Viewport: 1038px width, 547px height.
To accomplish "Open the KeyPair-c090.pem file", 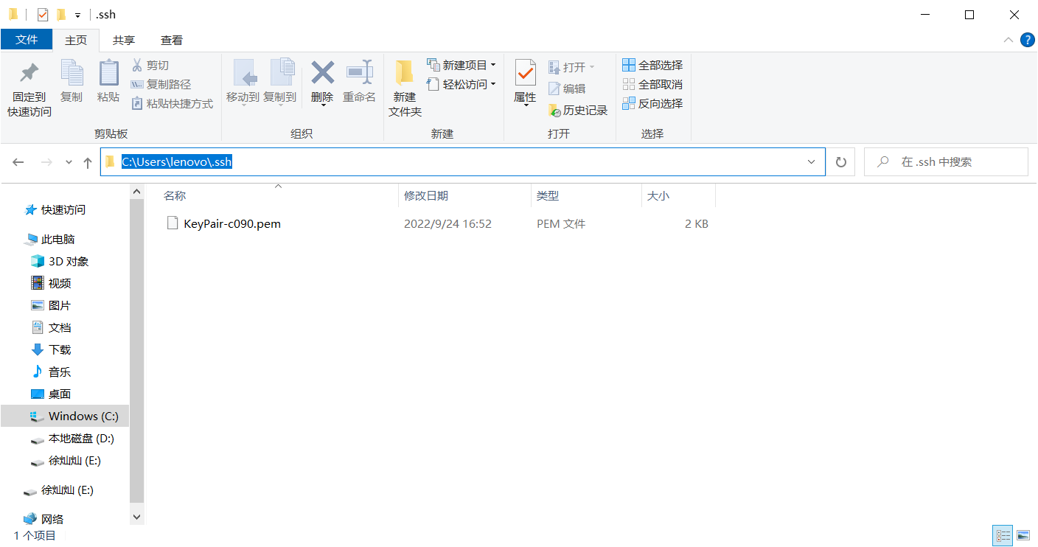I will pos(231,223).
